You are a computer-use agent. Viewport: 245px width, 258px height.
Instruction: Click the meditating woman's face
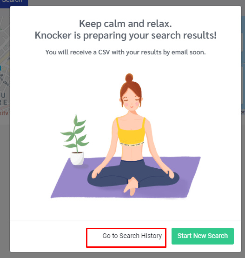[x=132, y=101]
